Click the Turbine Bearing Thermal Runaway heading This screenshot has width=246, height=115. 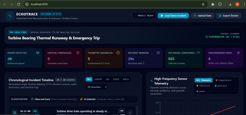point(54,38)
